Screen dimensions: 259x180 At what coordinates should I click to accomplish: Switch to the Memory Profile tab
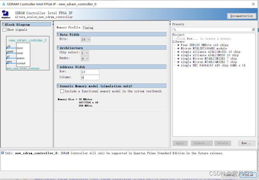pyautogui.click(x=68, y=27)
